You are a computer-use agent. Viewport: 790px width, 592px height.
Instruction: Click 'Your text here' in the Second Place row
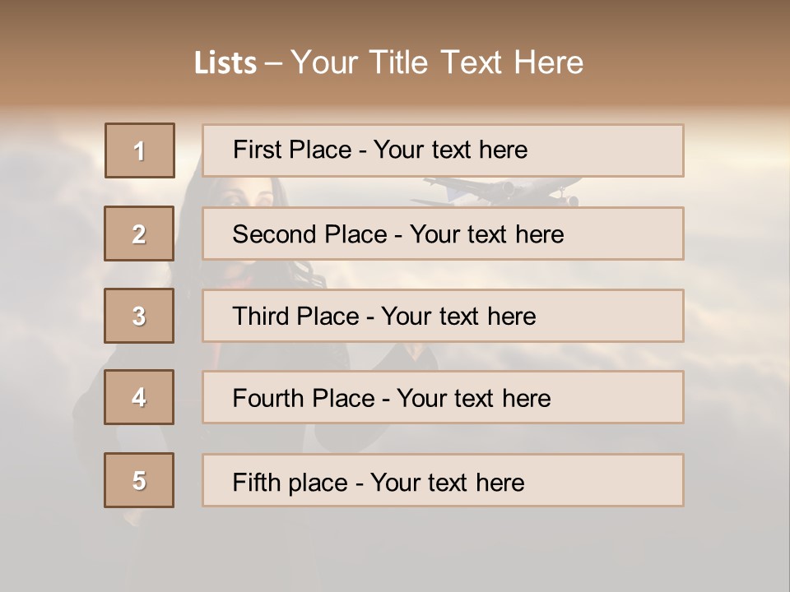pos(486,234)
